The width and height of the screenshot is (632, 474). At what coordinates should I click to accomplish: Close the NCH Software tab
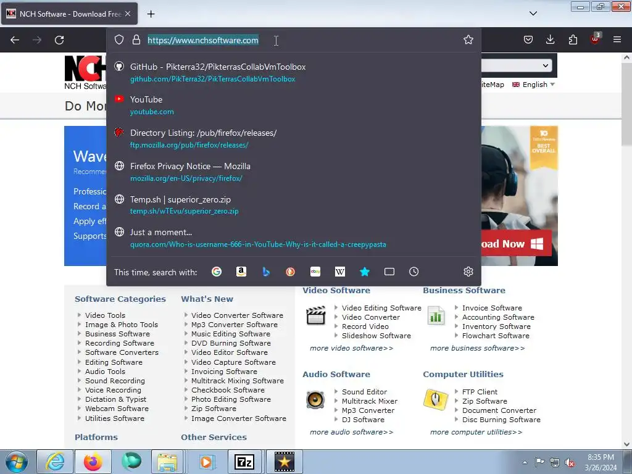click(x=128, y=14)
